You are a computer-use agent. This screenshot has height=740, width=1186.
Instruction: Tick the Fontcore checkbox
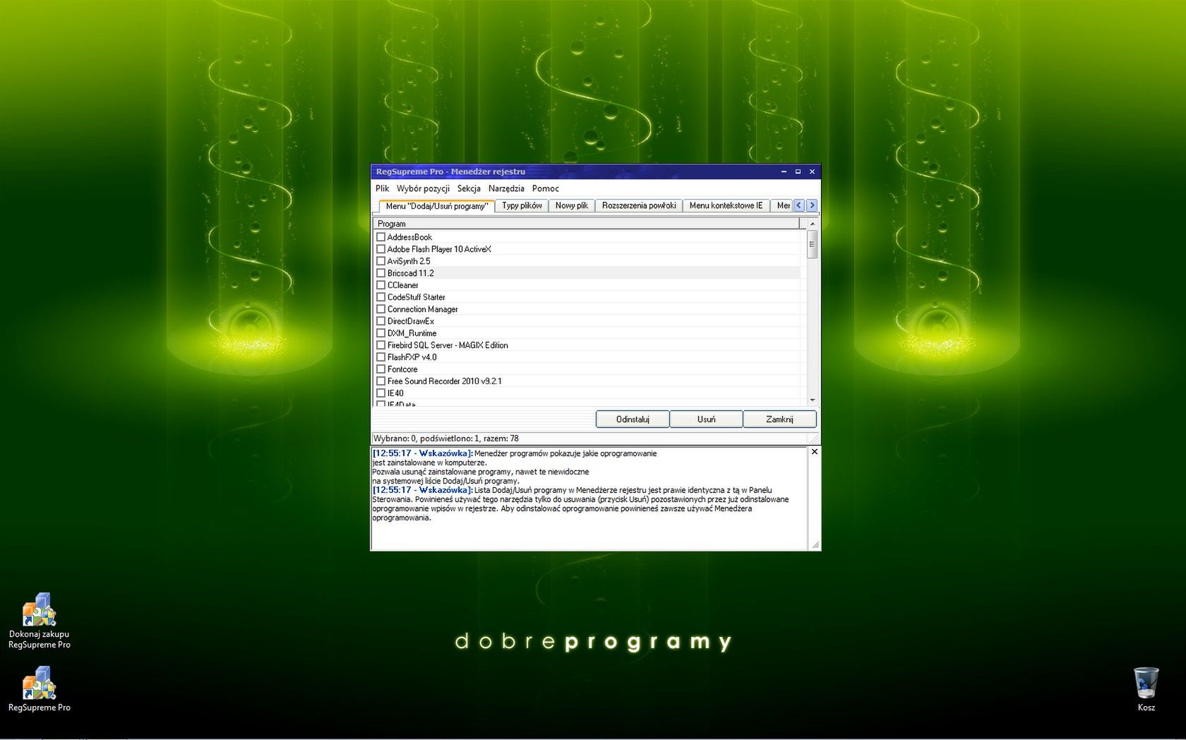[381, 369]
